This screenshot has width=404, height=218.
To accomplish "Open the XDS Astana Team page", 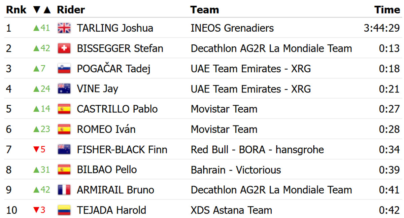I will pyautogui.click(x=231, y=210).
